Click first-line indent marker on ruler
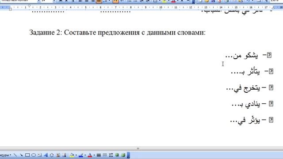The height and width of the screenshot is (159, 283). pyautogui.click(x=29, y=6)
